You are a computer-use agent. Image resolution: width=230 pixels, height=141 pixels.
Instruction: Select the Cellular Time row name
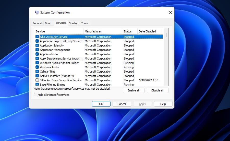pyautogui.click(x=47, y=72)
